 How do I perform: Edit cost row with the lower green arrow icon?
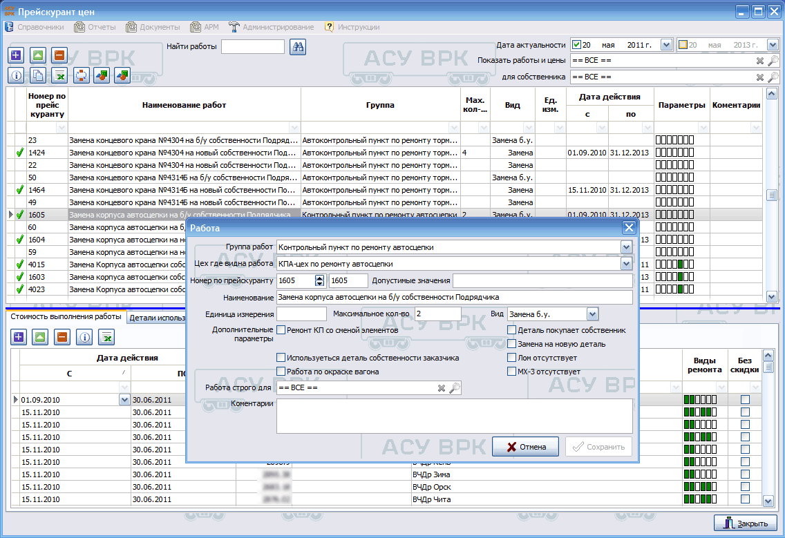point(40,337)
